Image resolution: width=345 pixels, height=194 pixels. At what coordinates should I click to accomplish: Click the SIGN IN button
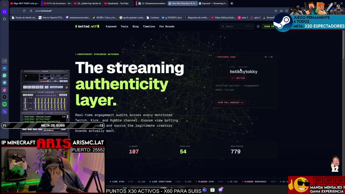tap(269, 26)
